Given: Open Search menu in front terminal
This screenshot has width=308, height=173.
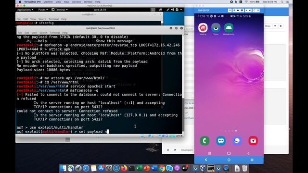Looking at the screenshot, I should pos(43,33).
